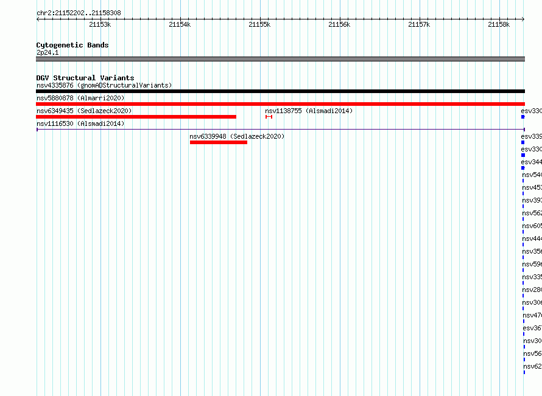Click the 21157k ruler label
Screen dimensions: 542x396
pyautogui.click(x=419, y=24)
